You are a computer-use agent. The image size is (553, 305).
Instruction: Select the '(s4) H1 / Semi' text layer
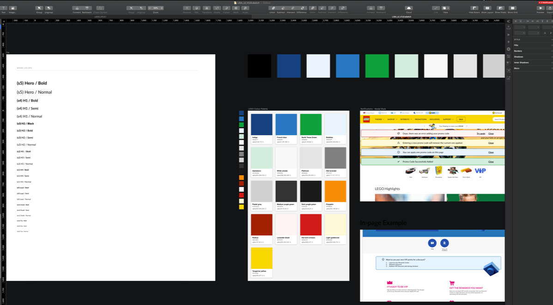coord(28,108)
